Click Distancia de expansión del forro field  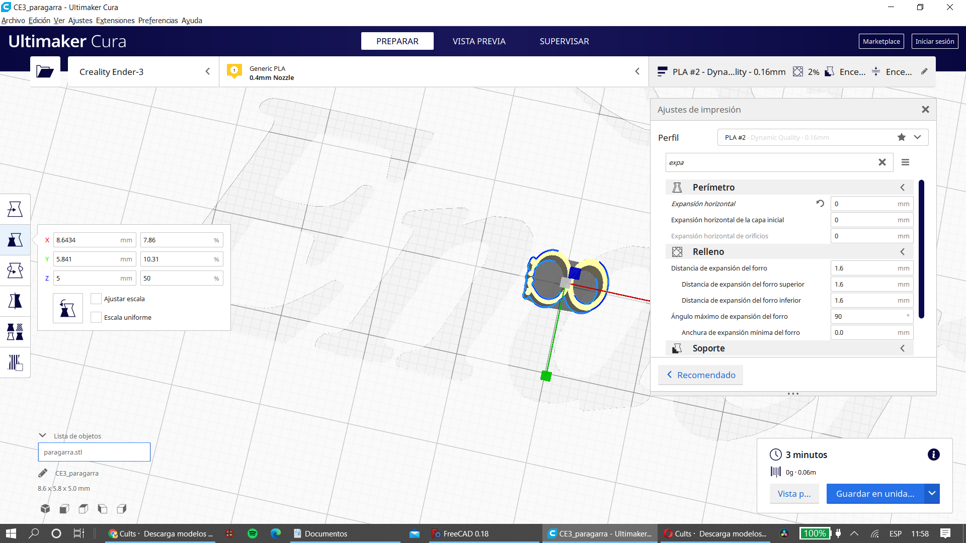point(872,268)
